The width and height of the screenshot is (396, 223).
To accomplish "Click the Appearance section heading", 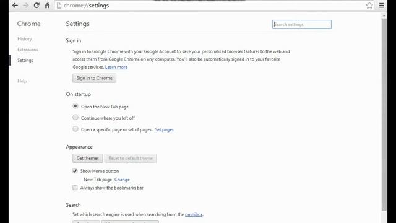I will (x=79, y=147).
